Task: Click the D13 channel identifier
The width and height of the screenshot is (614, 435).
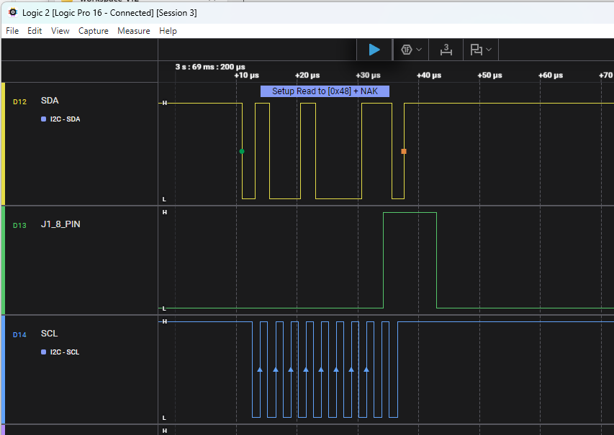Action: pos(19,225)
